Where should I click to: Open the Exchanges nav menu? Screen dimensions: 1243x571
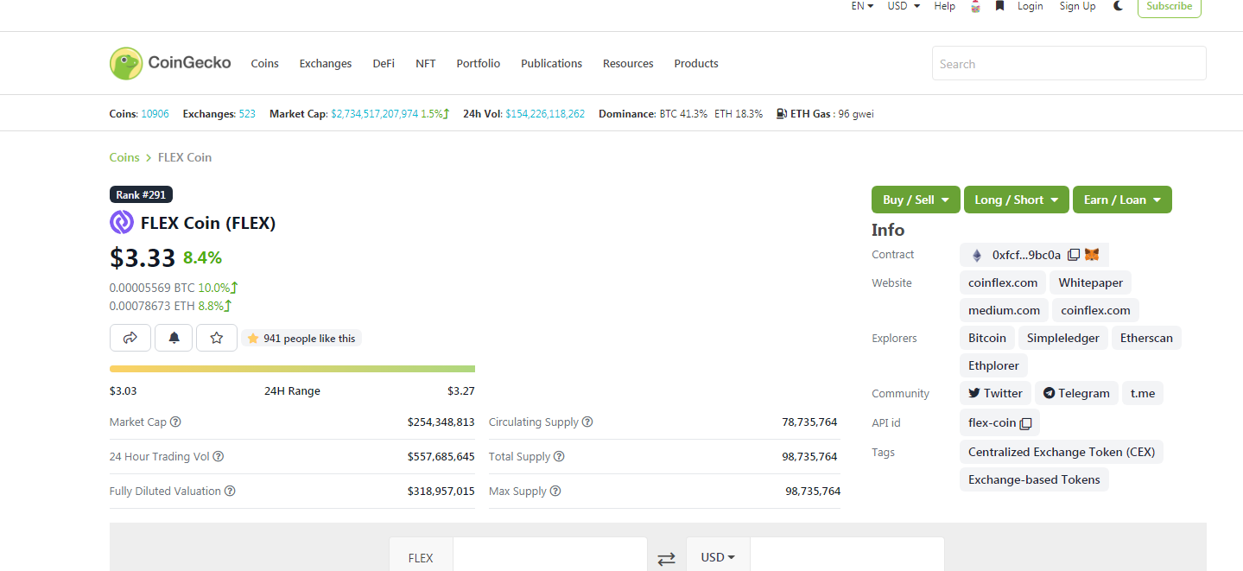click(326, 63)
